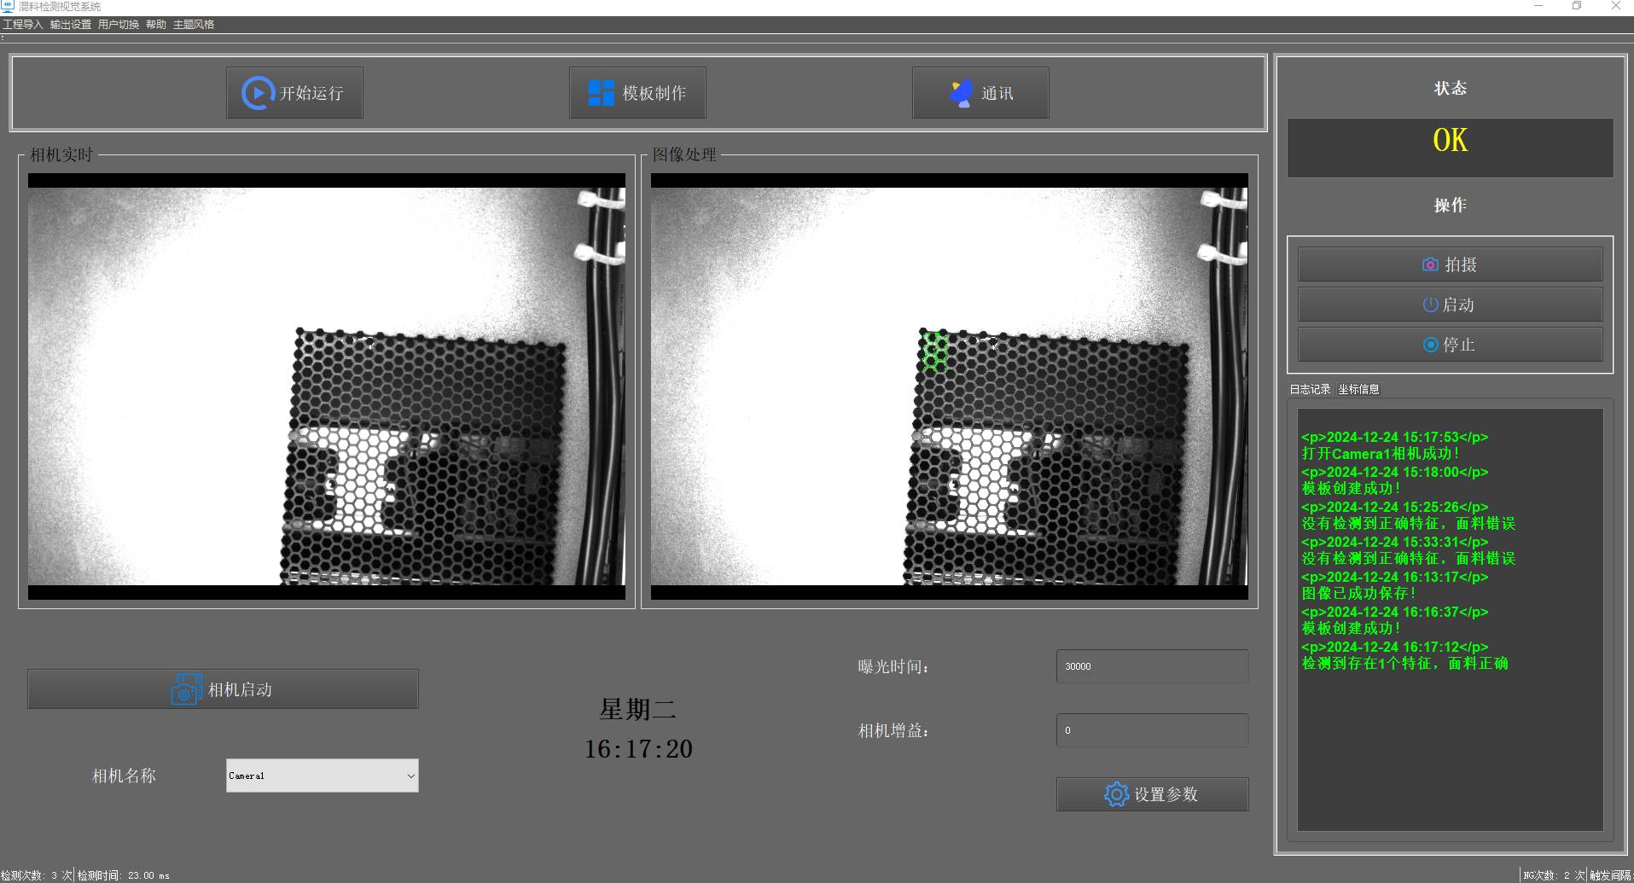Image resolution: width=1634 pixels, height=883 pixels.
Task: Open the 用户切换 menu
Action: coord(119,25)
